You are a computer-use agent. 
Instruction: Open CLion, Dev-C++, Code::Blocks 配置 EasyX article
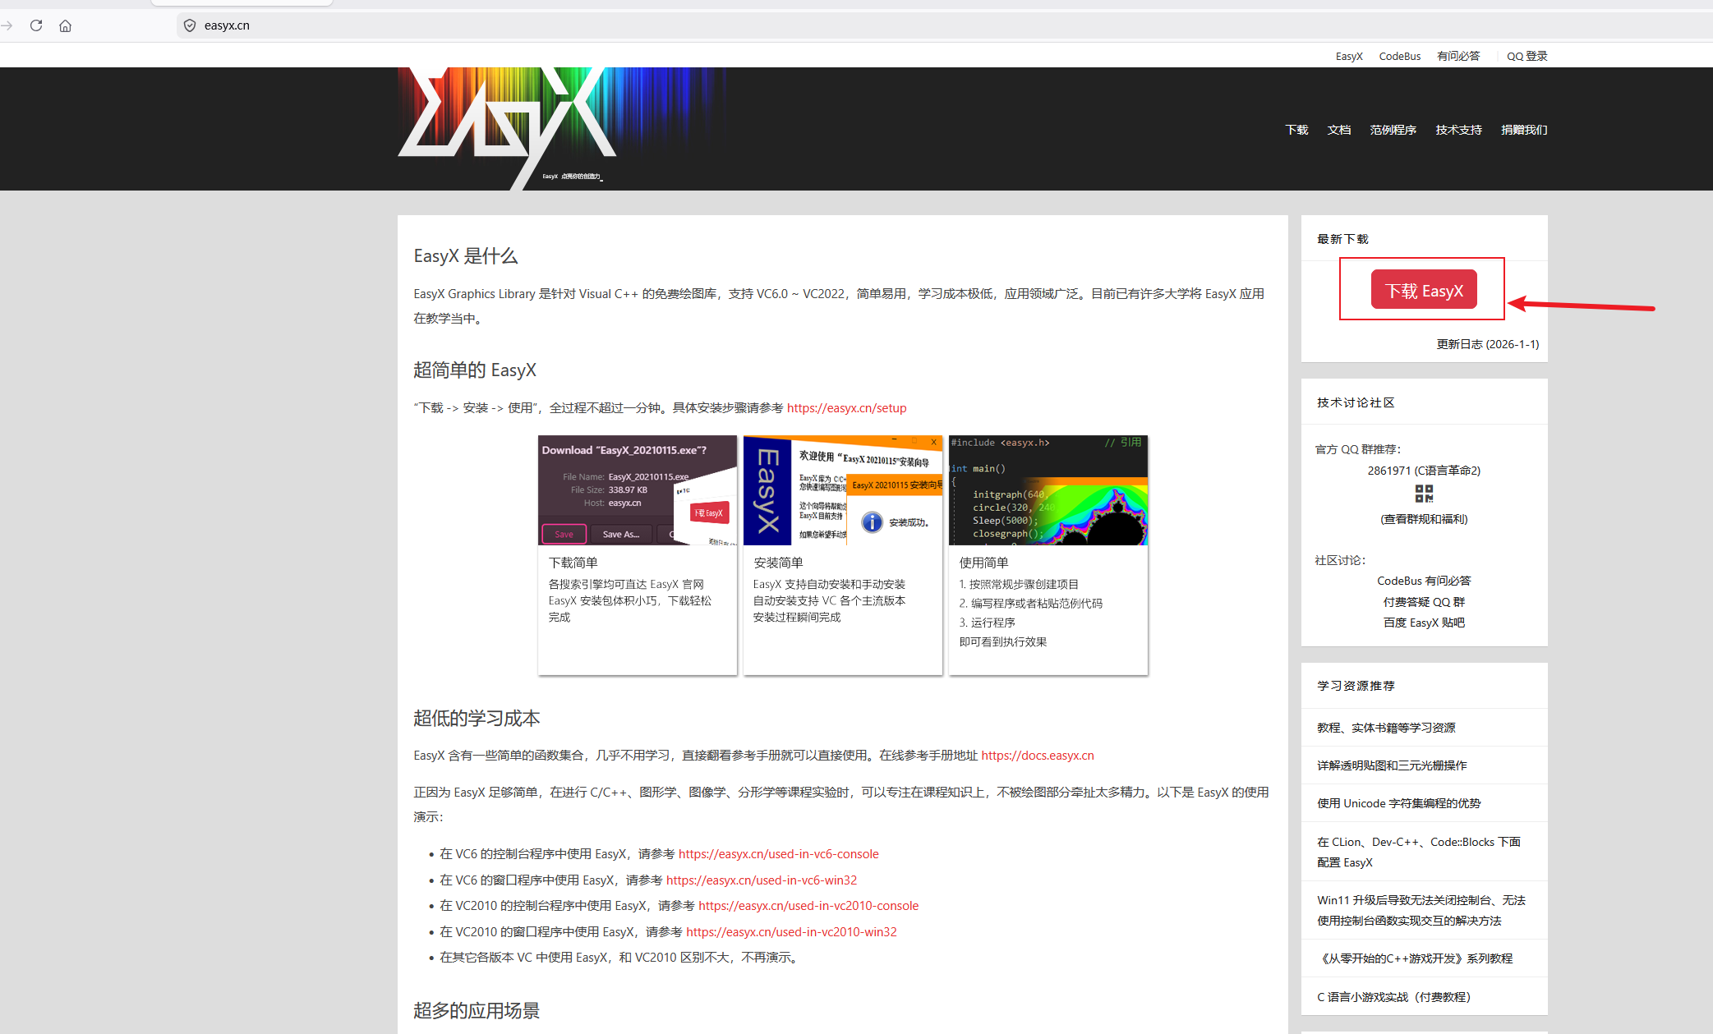1419,852
